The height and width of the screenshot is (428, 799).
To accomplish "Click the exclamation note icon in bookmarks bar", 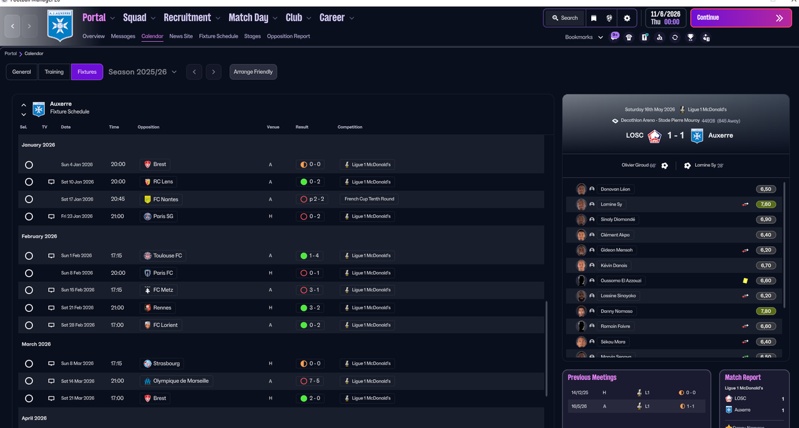I will [x=644, y=37].
